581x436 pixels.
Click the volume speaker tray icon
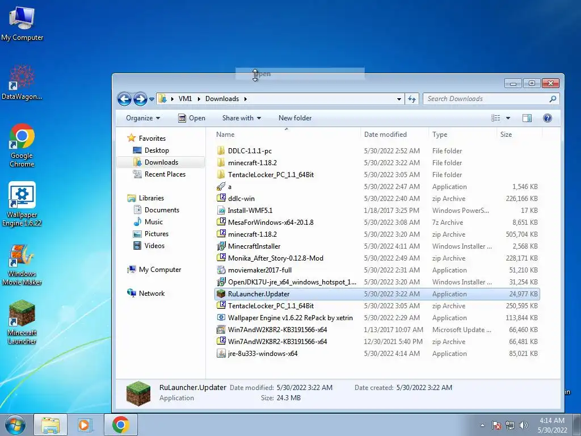[x=524, y=425]
